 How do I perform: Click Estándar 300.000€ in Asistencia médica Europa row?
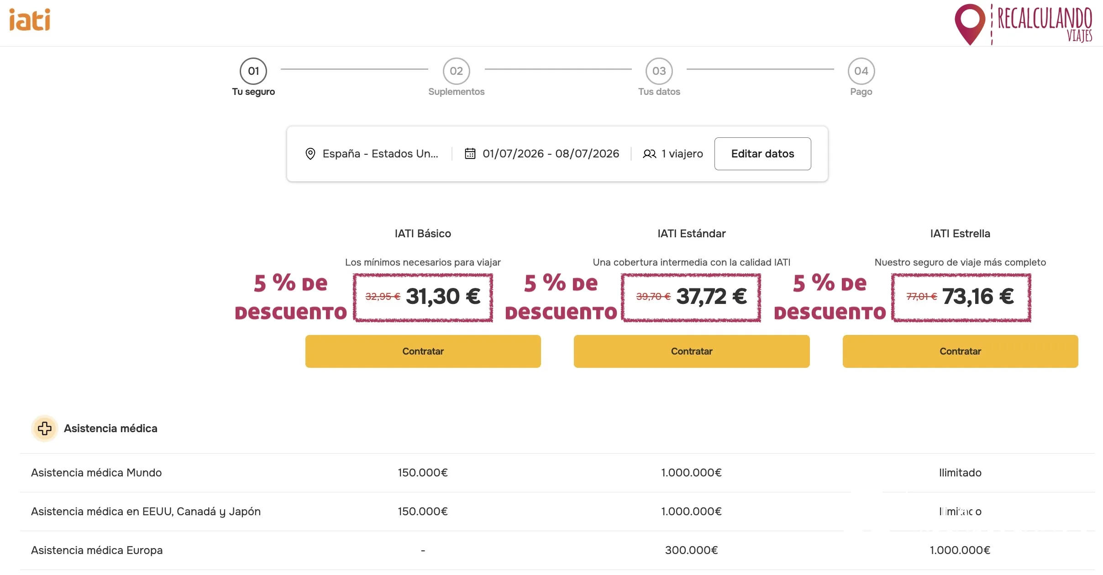coord(692,550)
